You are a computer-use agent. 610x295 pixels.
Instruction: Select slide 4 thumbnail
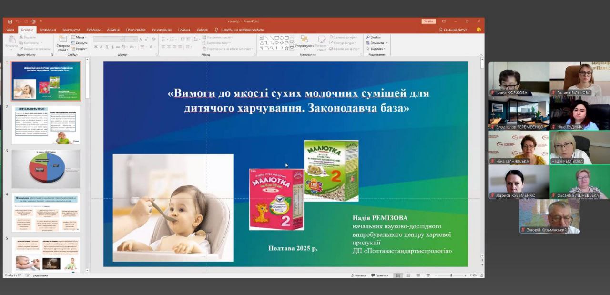point(46,213)
